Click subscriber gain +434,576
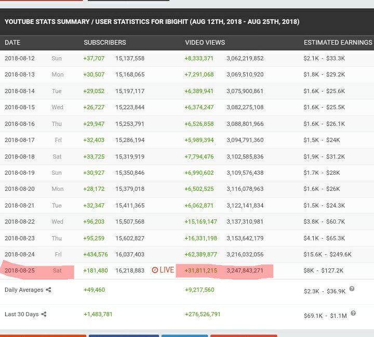This screenshot has height=337, width=374. tap(96, 254)
